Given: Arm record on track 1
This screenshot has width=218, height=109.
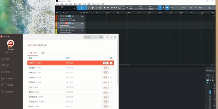Looking at the screenshot, I should pyautogui.click(x=66, y=16).
